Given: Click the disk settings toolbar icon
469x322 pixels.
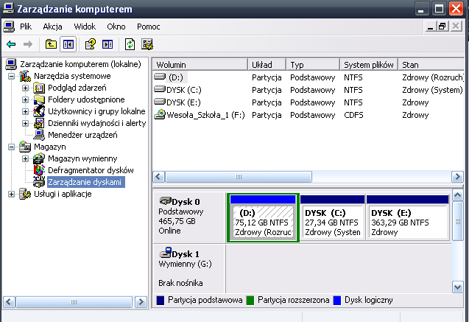Looking at the screenshot, I should click(147, 45).
